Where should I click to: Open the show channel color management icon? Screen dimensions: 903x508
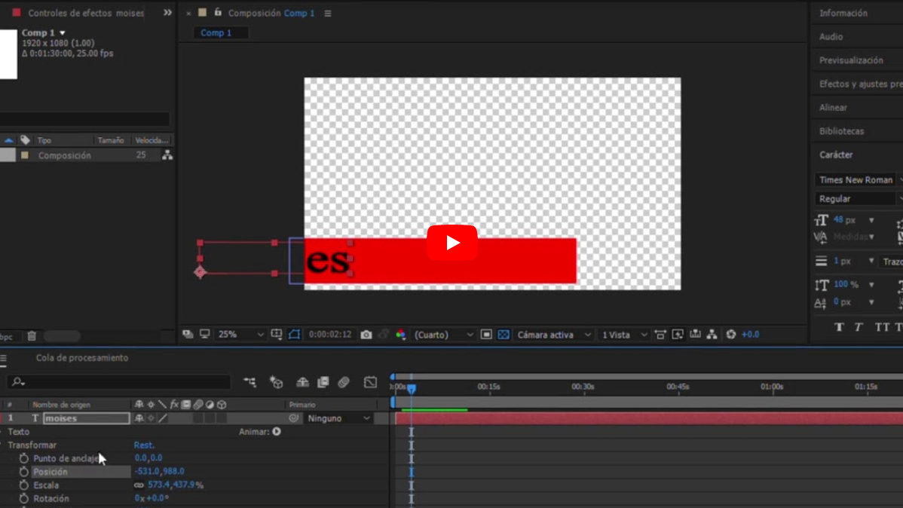click(x=401, y=335)
